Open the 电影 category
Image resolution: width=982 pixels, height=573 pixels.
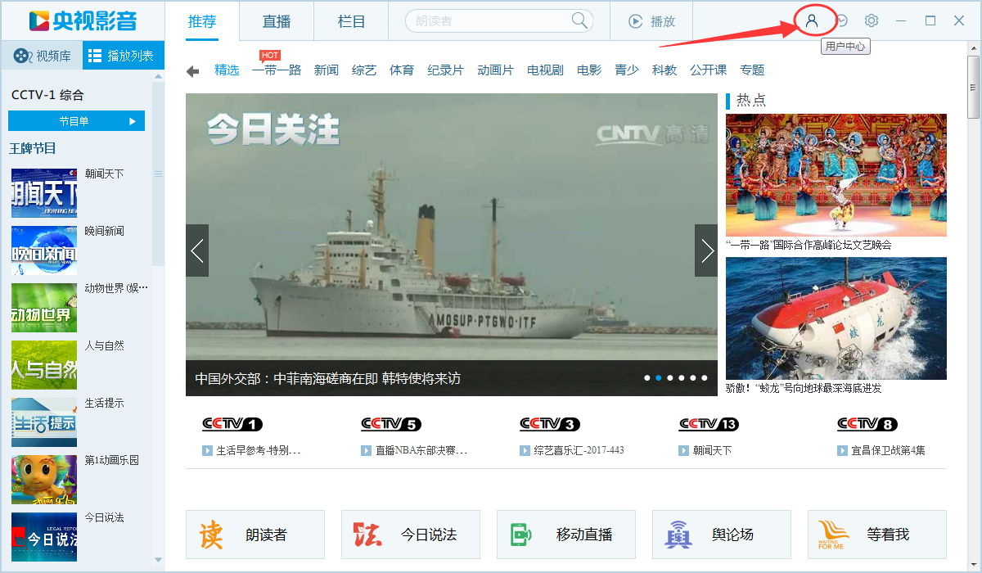pyautogui.click(x=588, y=70)
